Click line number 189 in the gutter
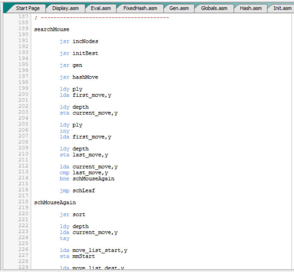Viewport: 294px width, 272px height. pyautogui.click(x=23, y=29)
